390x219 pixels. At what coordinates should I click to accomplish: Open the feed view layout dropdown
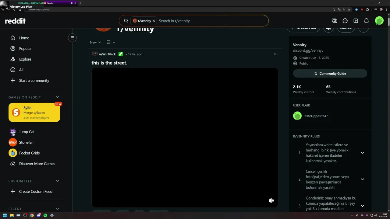coord(111,42)
